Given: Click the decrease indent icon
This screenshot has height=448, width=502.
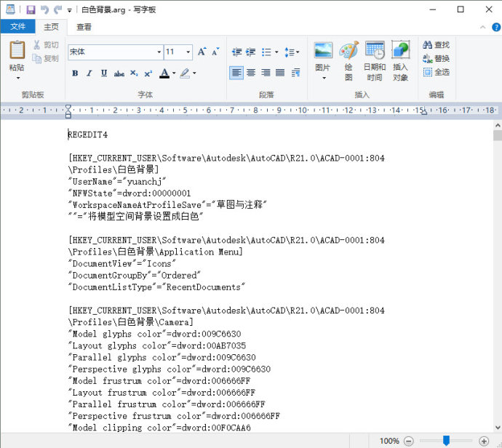Looking at the screenshot, I should pyautogui.click(x=237, y=52).
